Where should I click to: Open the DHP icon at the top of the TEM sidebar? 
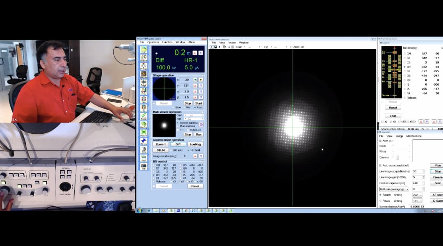coord(144,50)
